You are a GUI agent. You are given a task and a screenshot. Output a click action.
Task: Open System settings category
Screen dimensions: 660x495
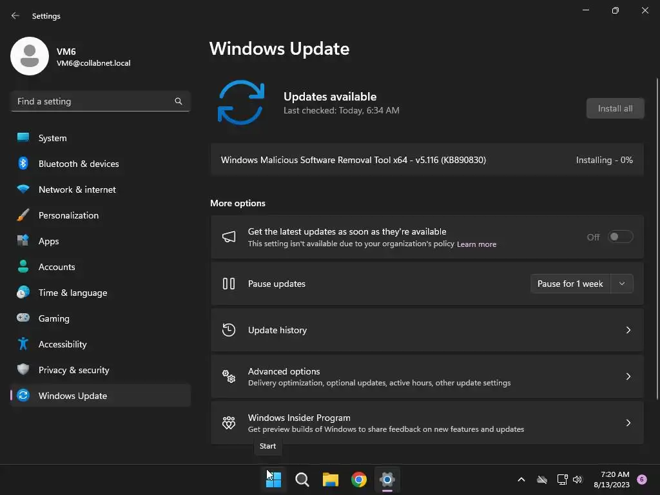[100, 138]
